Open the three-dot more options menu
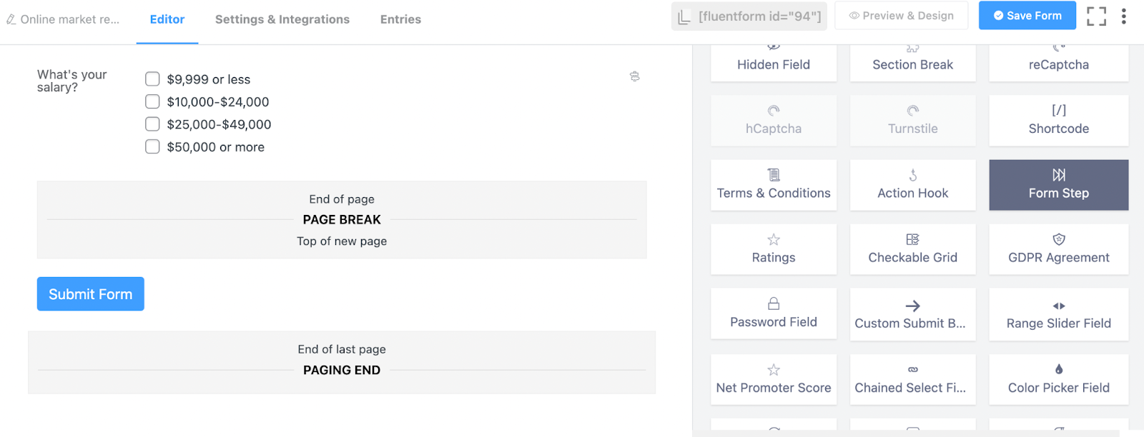This screenshot has width=1144, height=437. click(1124, 16)
